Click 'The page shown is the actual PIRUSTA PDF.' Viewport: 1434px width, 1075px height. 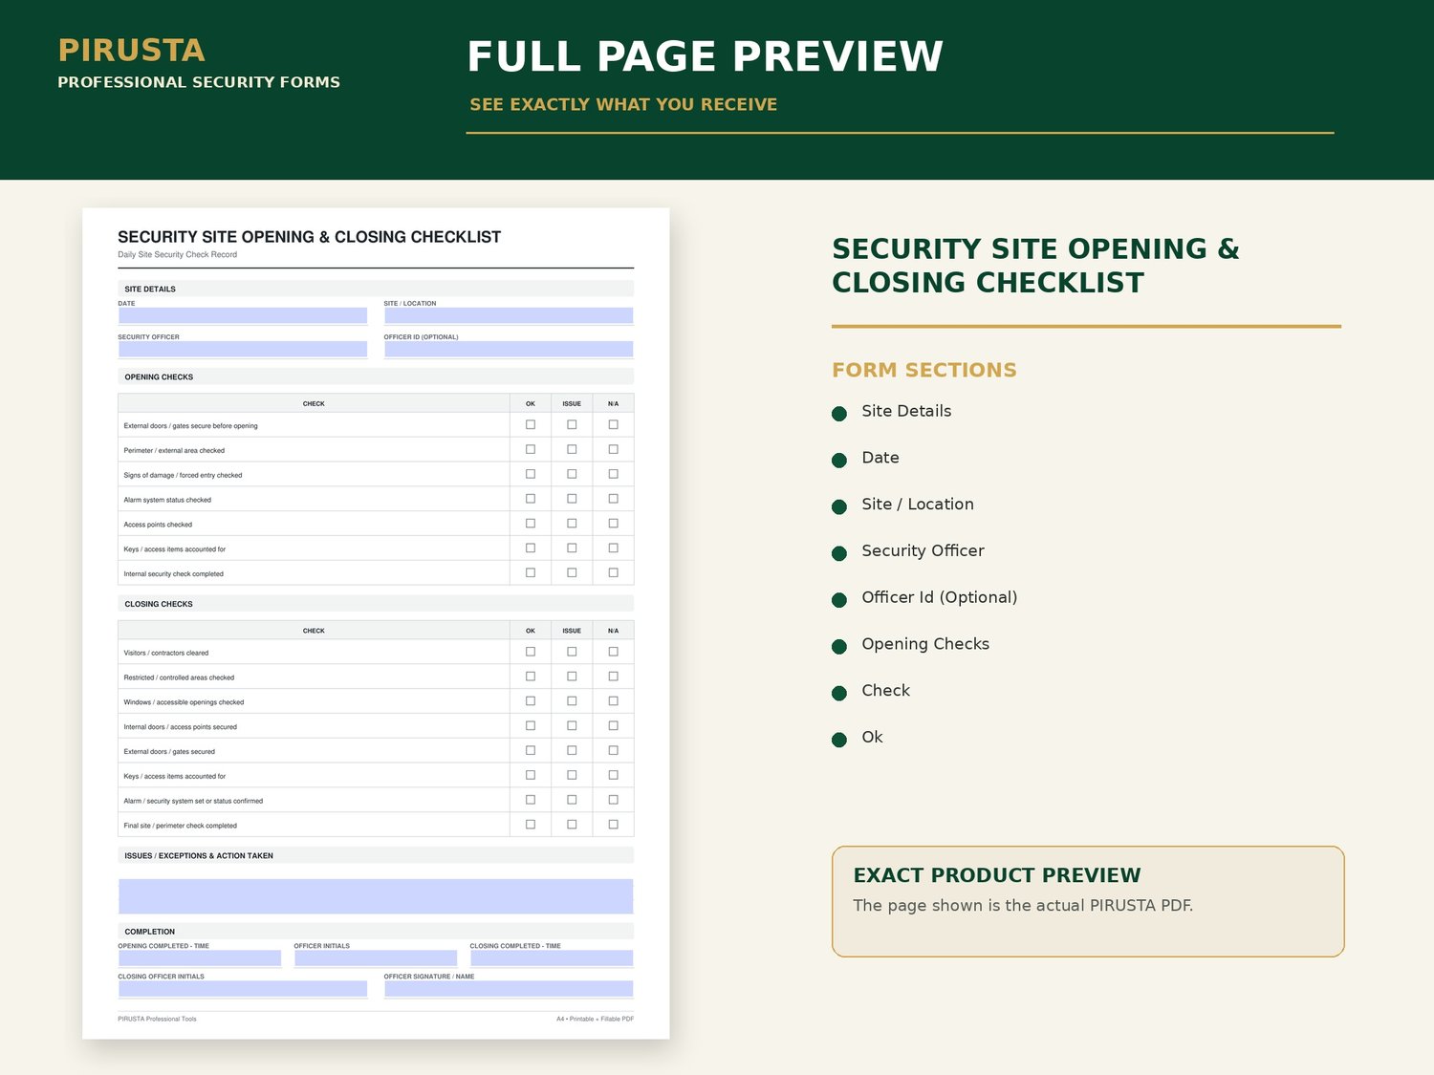tap(1023, 905)
